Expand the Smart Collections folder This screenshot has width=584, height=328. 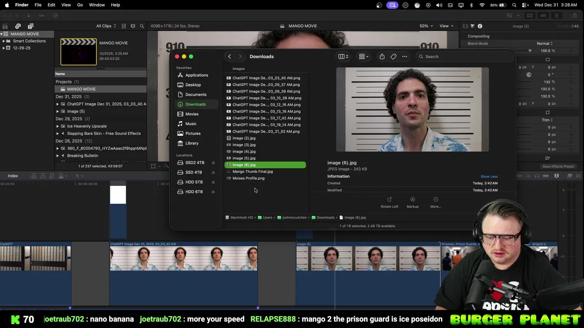click(4, 41)
